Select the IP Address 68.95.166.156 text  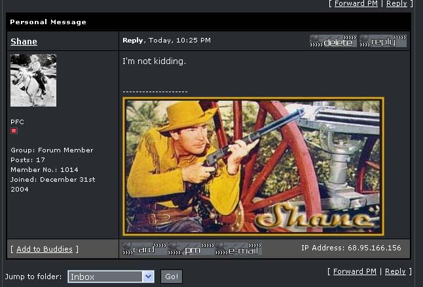point(351,248)
